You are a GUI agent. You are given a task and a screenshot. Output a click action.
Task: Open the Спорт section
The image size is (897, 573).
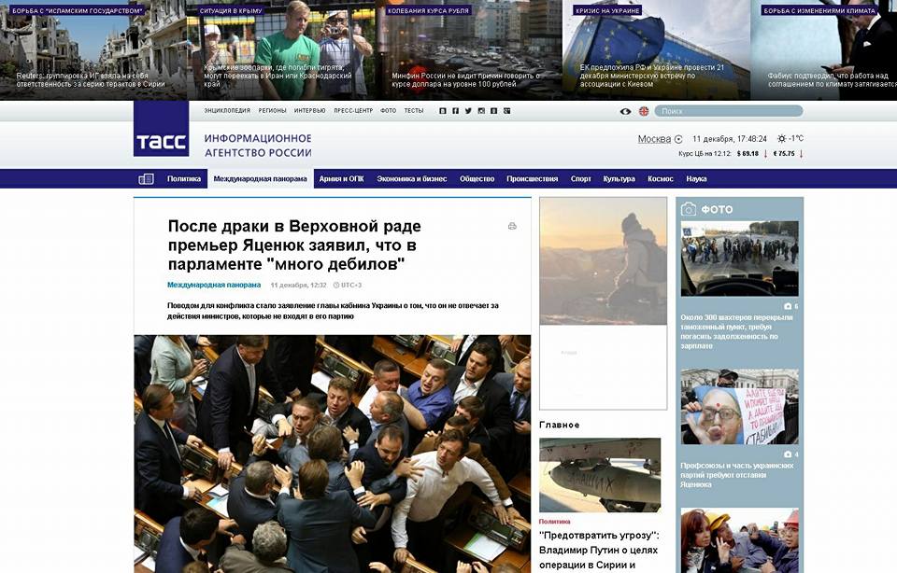point(580,179)
